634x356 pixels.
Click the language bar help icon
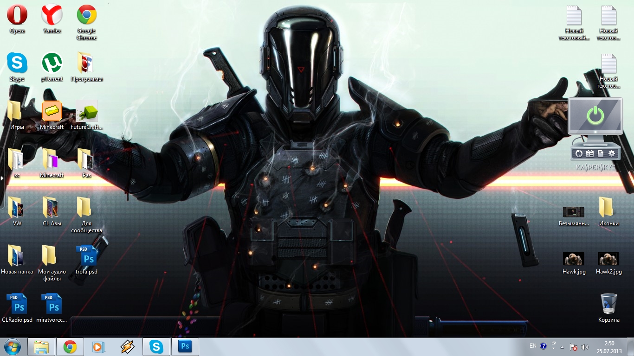coord(543,346)
